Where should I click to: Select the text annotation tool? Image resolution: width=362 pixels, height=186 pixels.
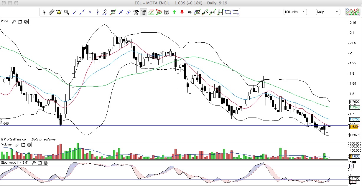tap(167, 12)
